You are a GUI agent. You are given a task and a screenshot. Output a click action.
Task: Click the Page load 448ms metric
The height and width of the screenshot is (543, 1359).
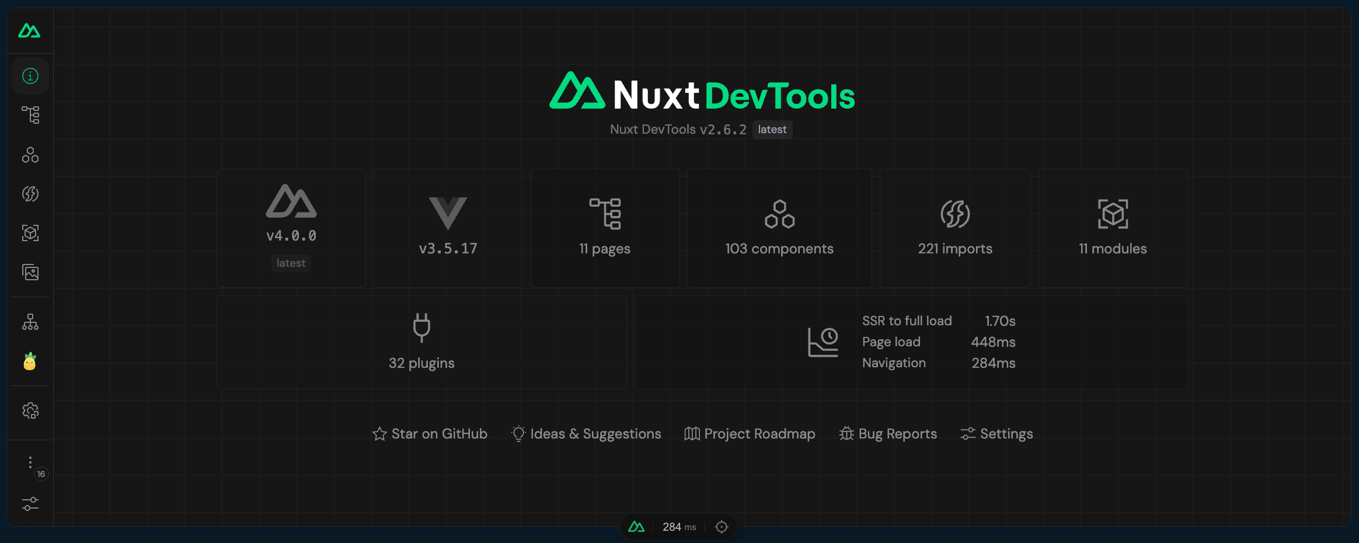pos(939,342)
